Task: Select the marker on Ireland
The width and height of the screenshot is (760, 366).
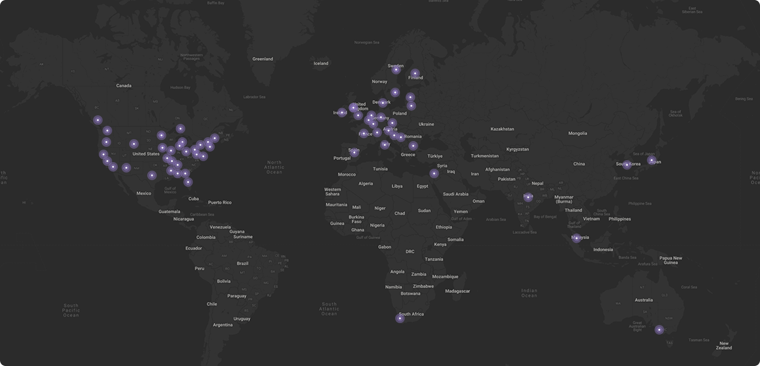Action: click(x=342, y=112)
